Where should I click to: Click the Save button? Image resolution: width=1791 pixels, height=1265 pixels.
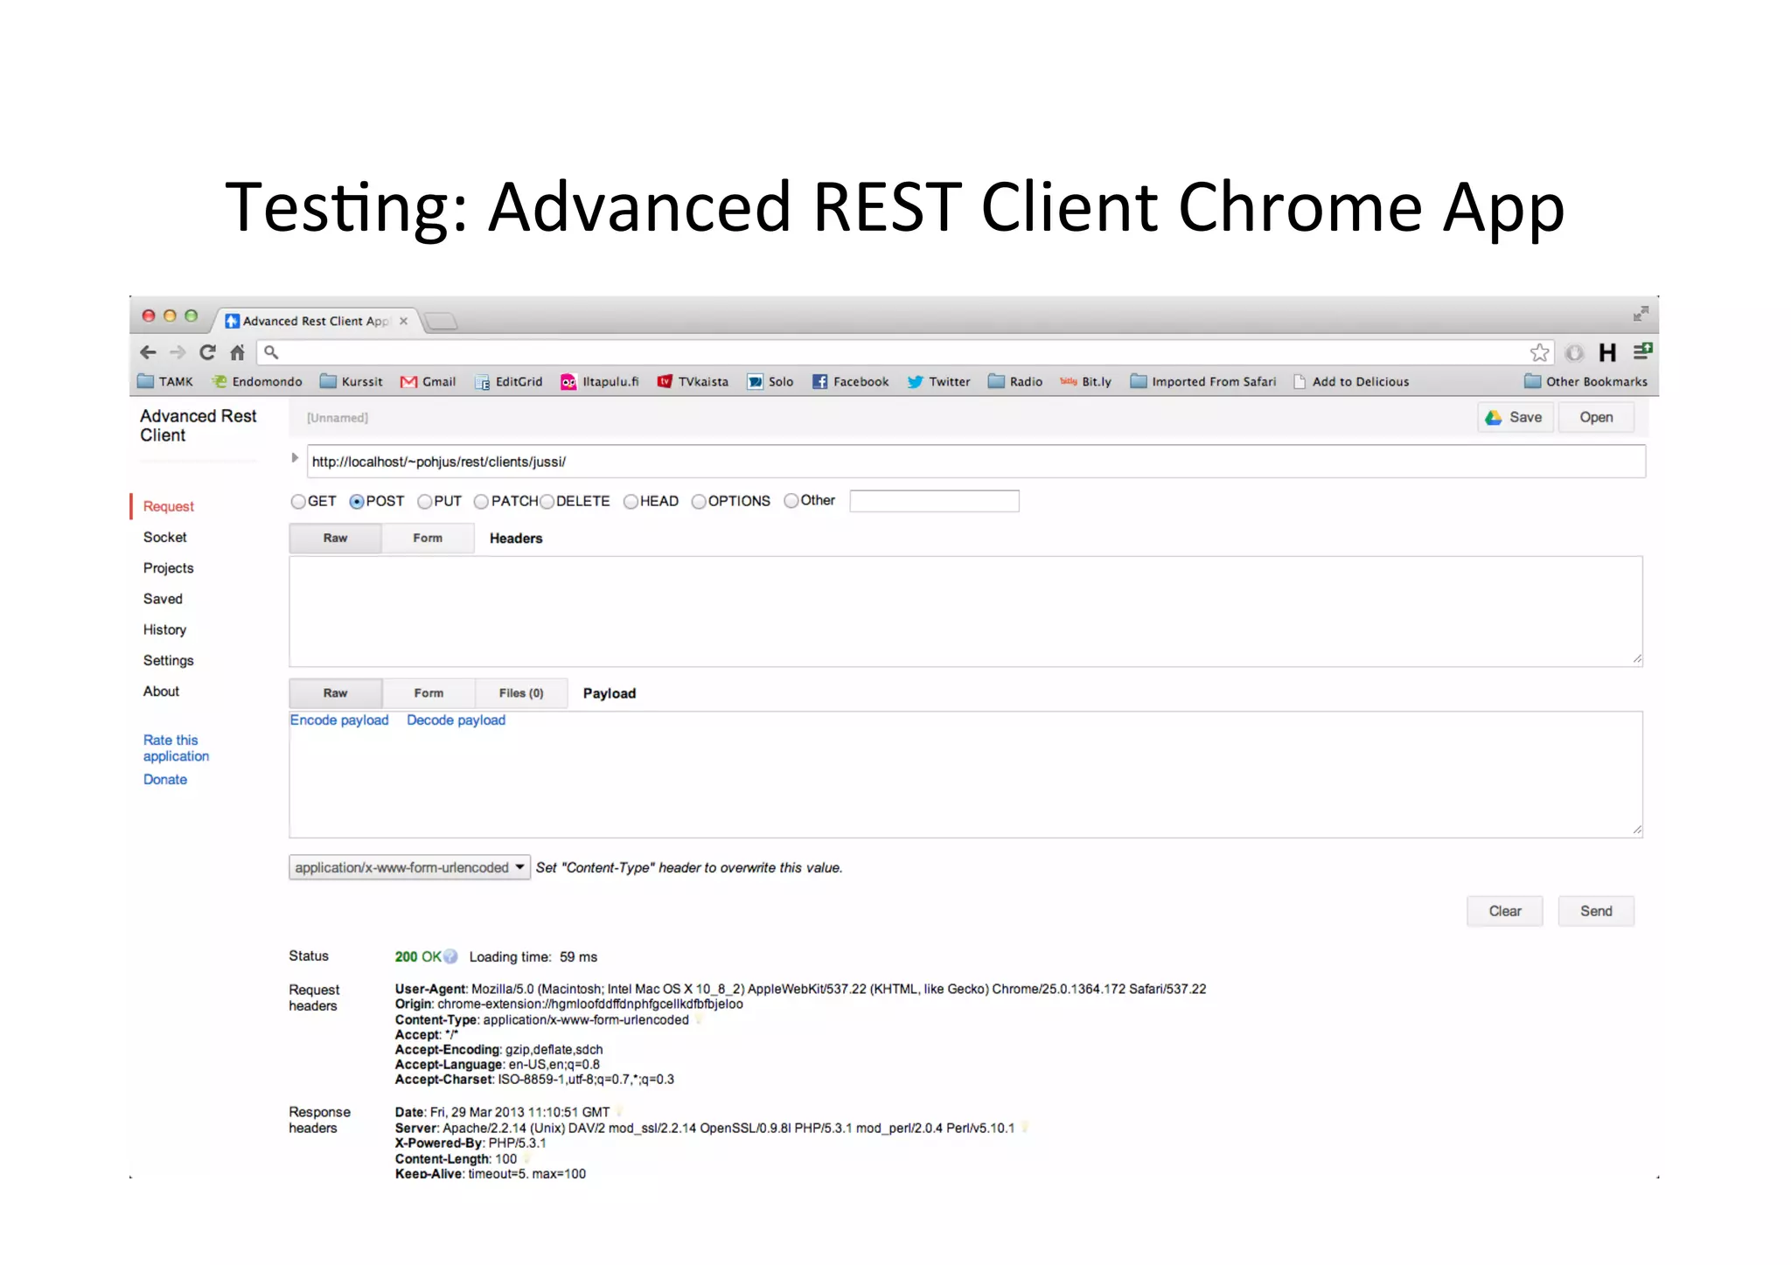tap(1516, 417)
